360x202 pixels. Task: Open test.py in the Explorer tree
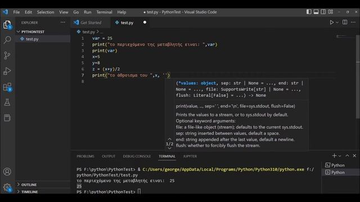pos(43,39)
